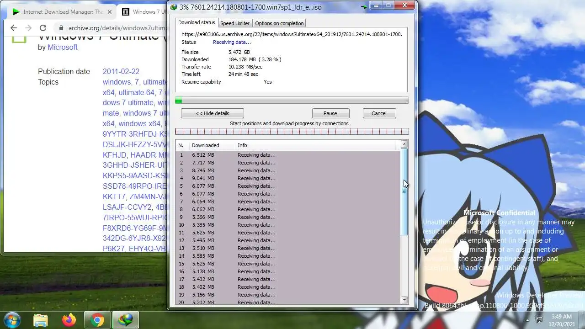585x329 pixels.
Task: Click the connections list scroll down arrow
Action: point(404,300)
